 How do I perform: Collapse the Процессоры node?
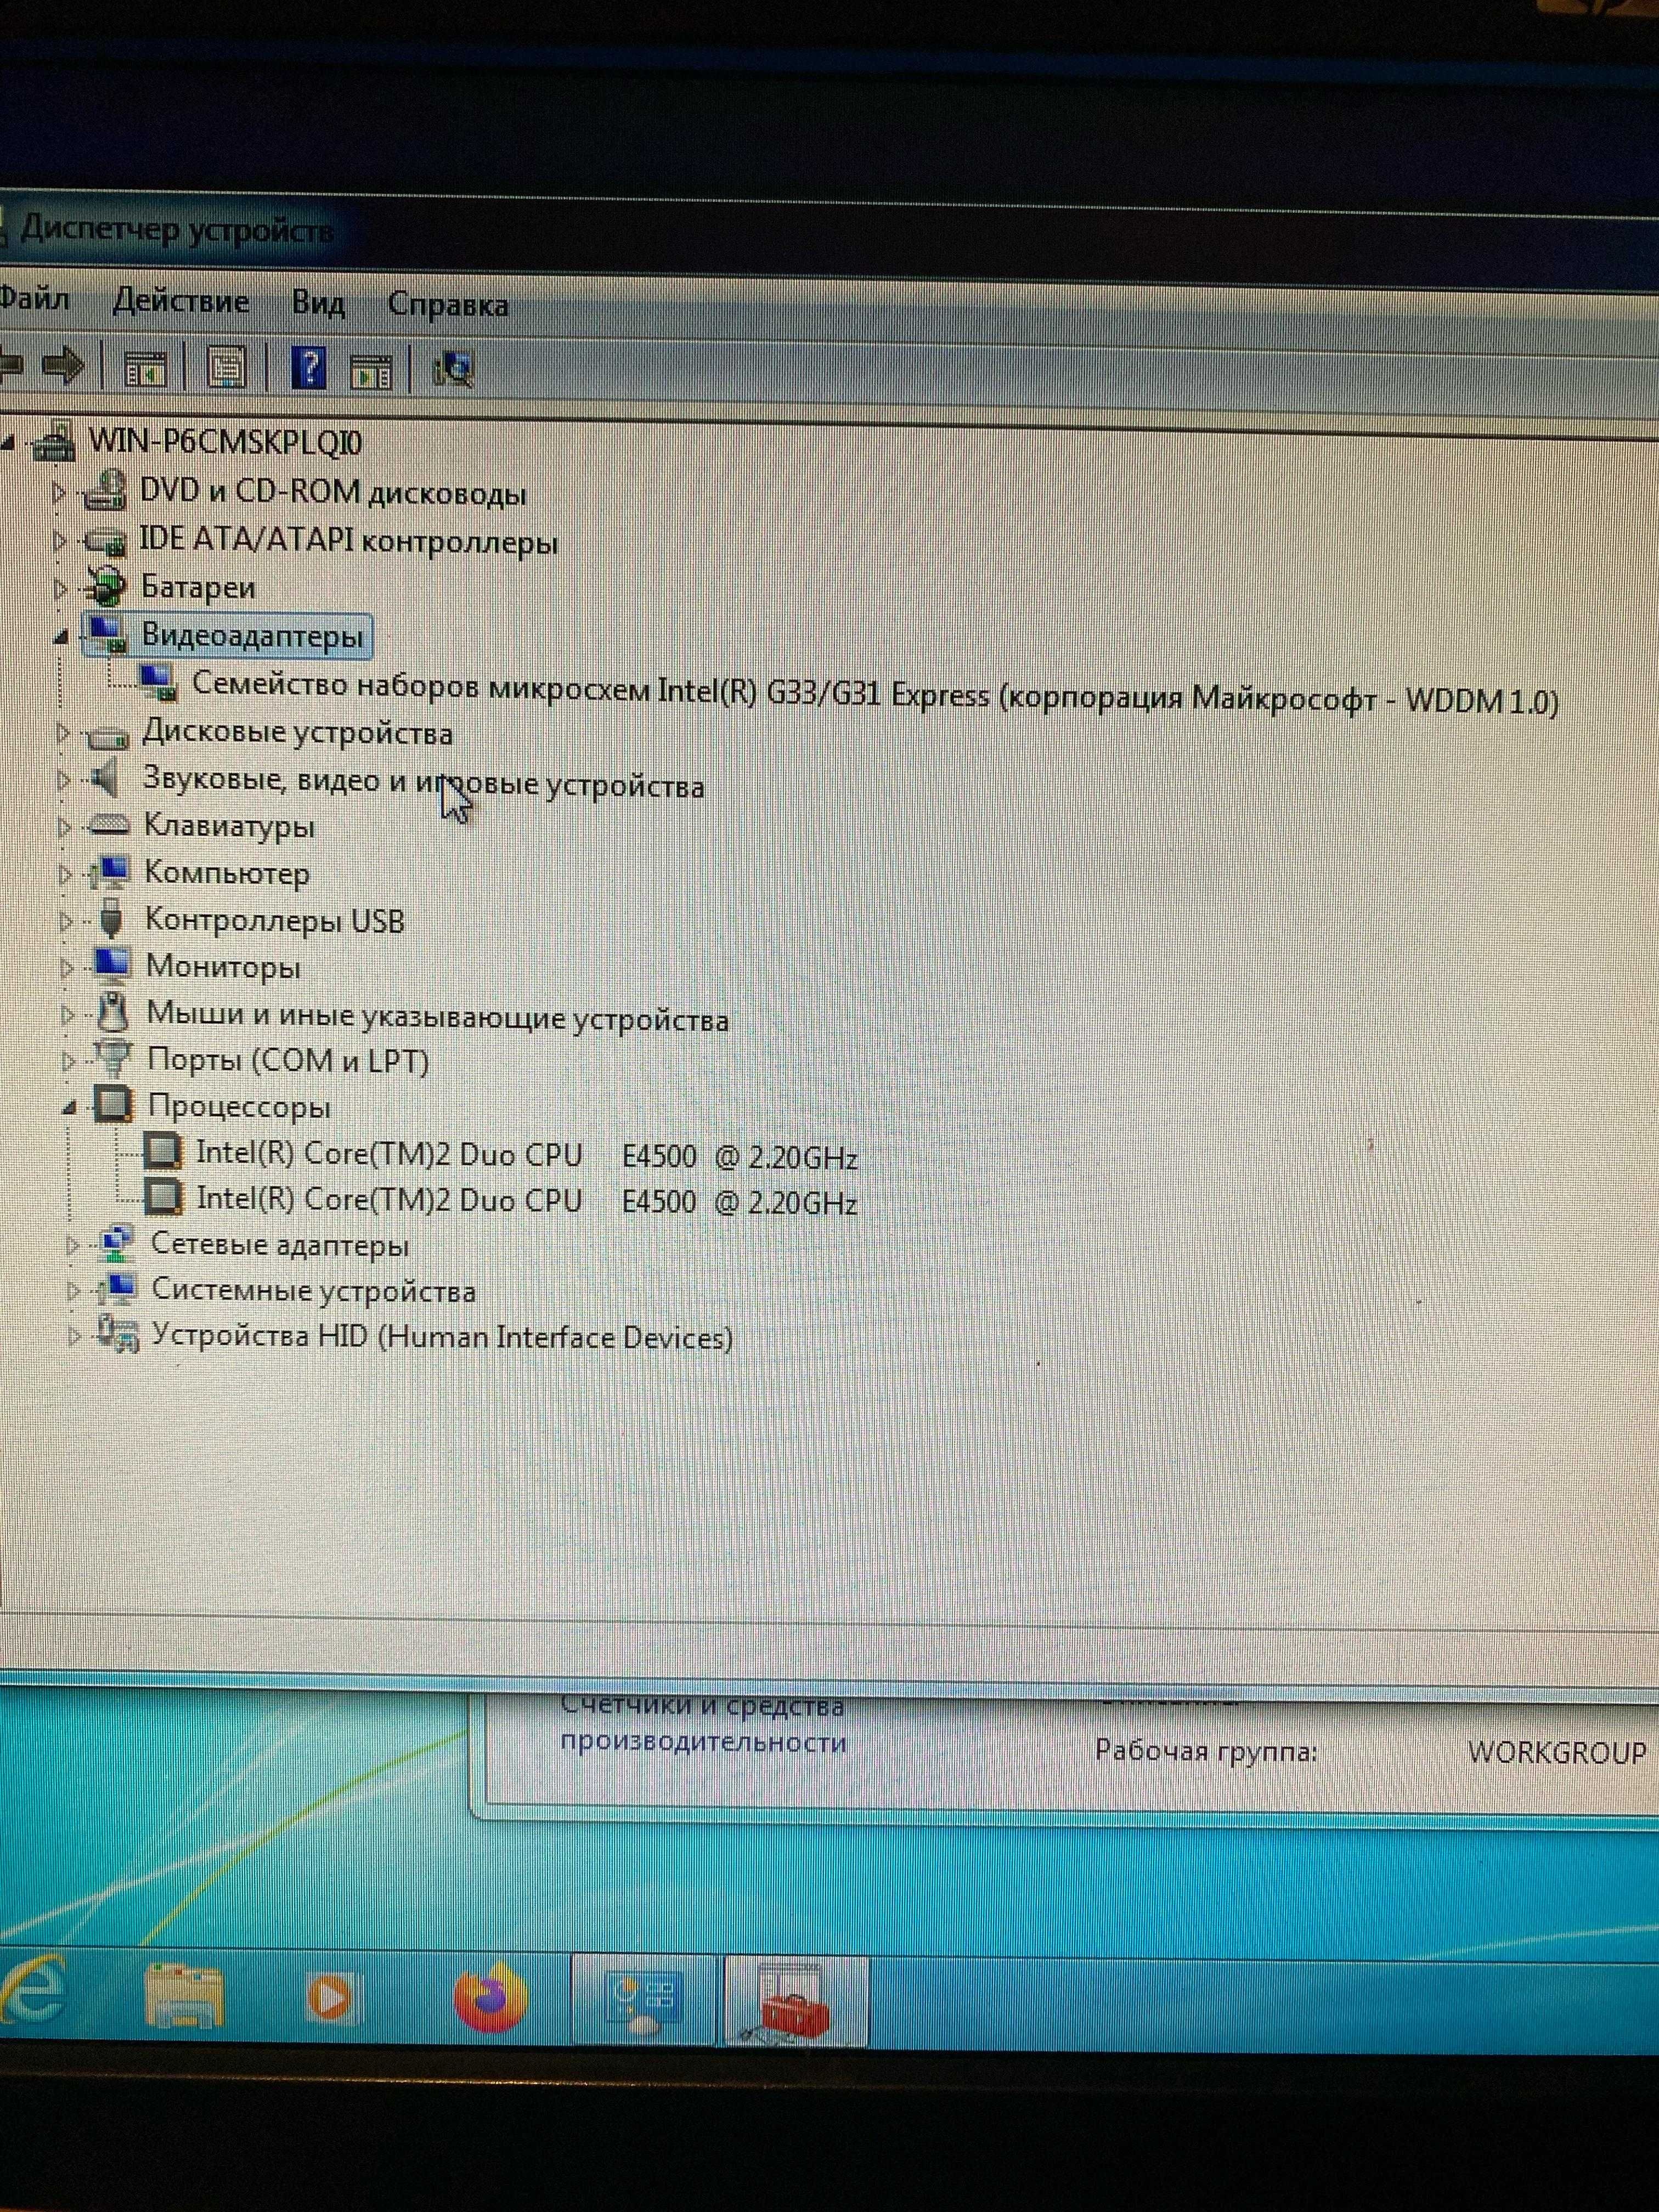pyautogui.click(x=69, y=1107)
